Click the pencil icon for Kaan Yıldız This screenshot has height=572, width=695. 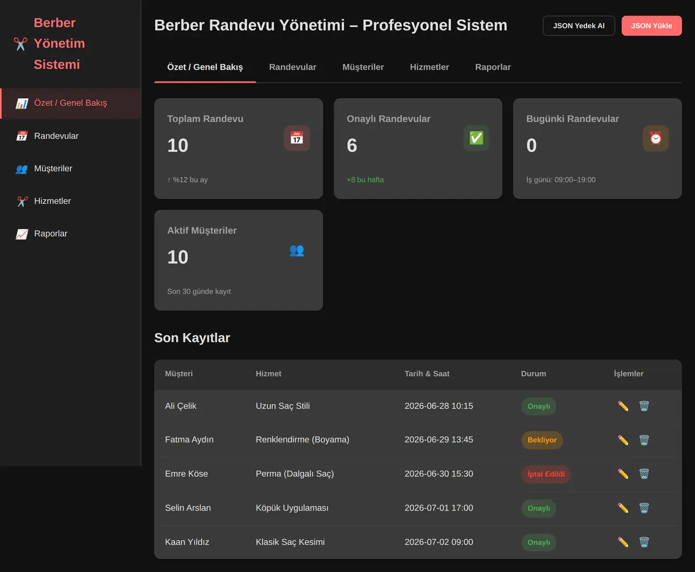click(623, 542)
